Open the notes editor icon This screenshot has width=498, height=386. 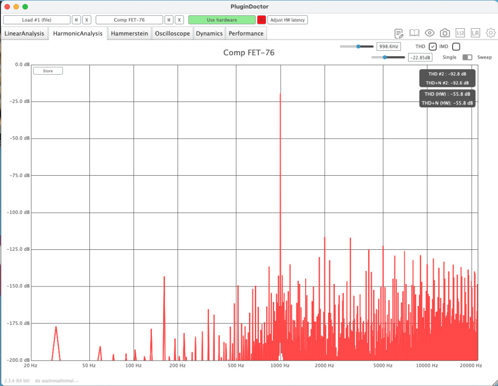pos(399,33)
